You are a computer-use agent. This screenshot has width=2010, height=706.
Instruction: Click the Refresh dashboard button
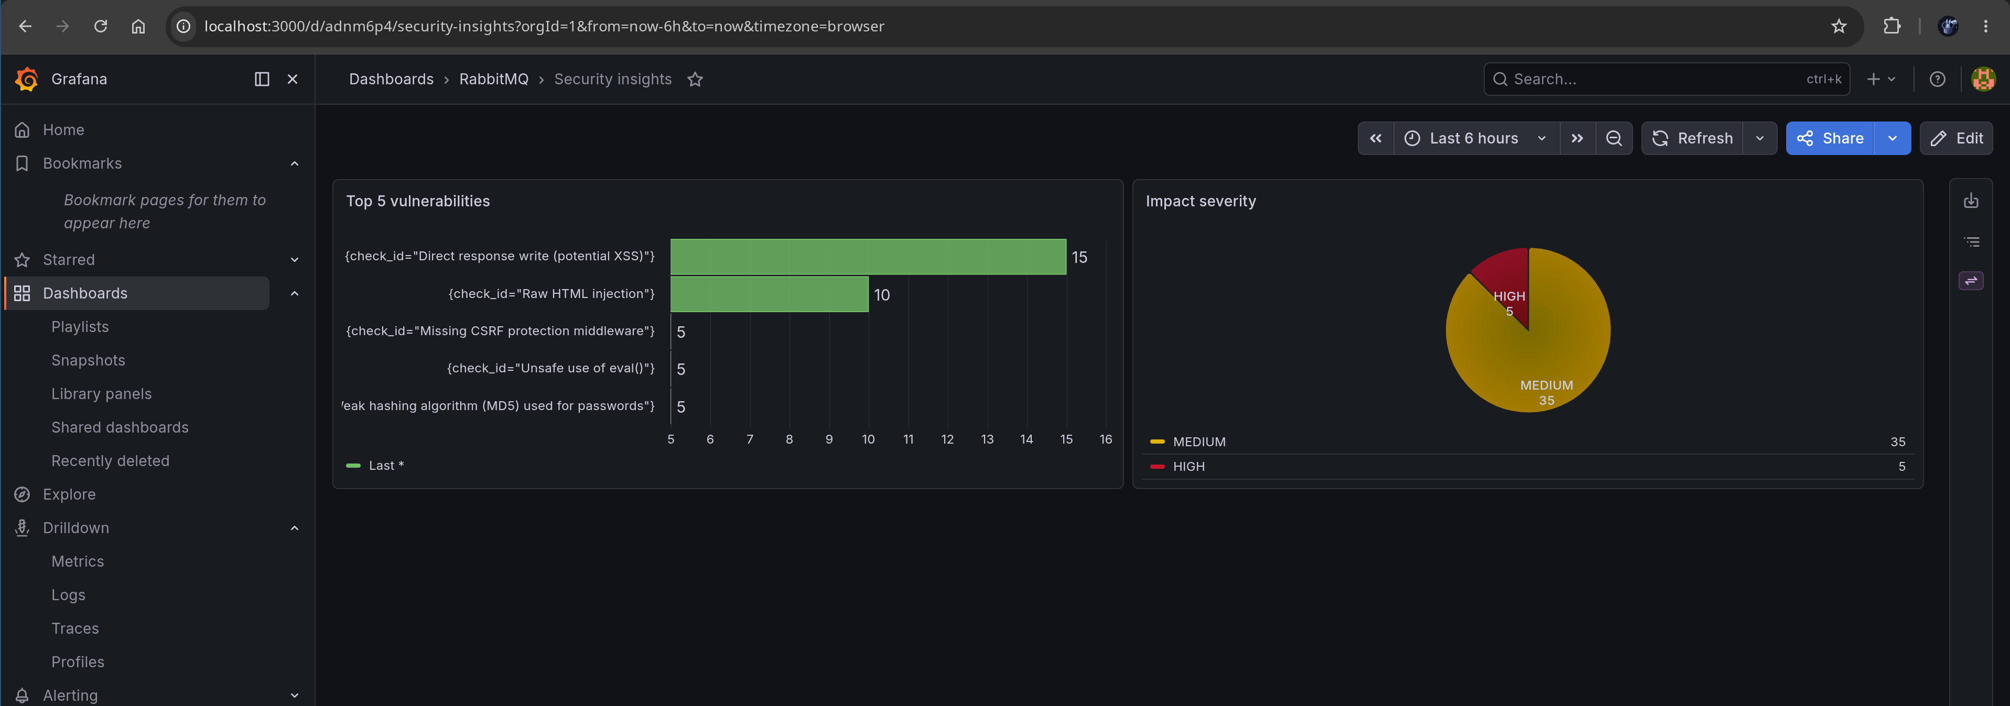[x=1692, y=138]
